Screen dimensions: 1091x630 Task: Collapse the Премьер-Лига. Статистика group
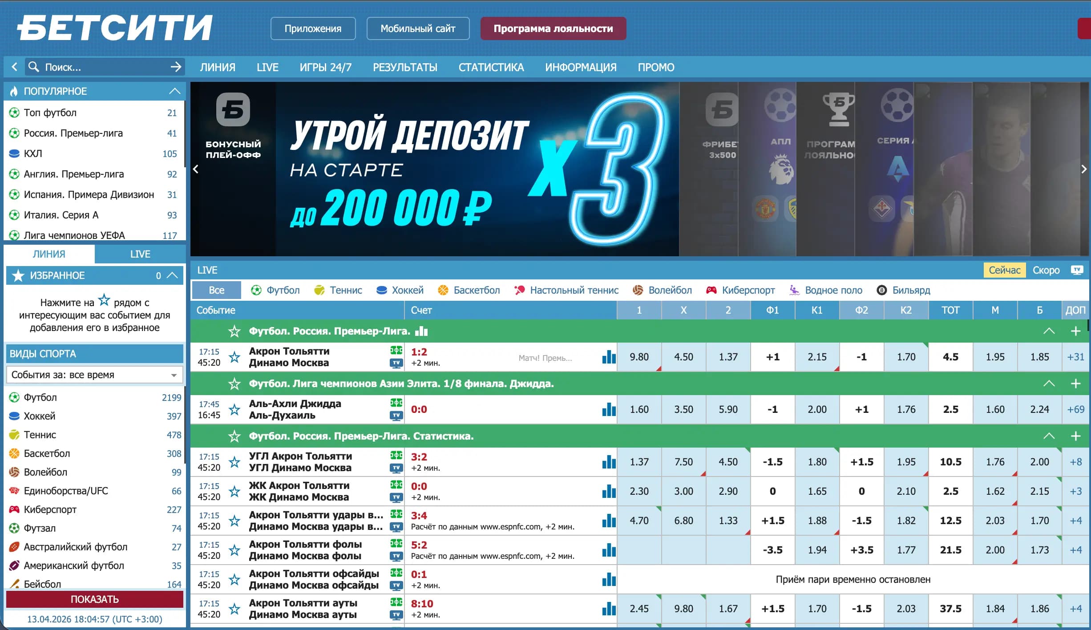tap(1049, 436)
